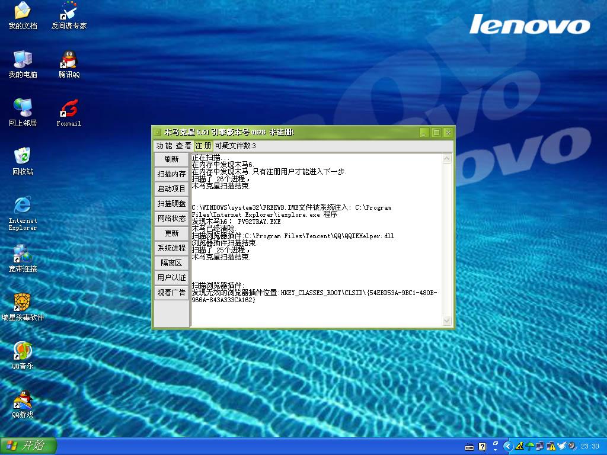The image size is (607, 455).
Task: Click the log line 在内存中发现木马6.
Action: tap(223, 165)
